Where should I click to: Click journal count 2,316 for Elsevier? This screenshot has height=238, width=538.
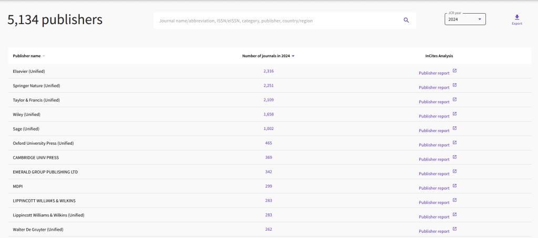268,71
